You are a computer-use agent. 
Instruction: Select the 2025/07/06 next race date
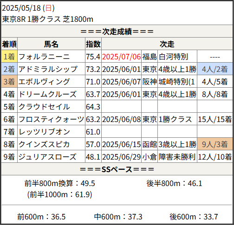(121, 57)
